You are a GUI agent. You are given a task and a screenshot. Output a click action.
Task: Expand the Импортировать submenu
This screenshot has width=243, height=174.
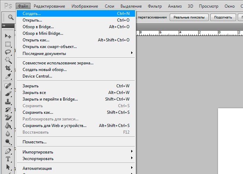(132, 152)
